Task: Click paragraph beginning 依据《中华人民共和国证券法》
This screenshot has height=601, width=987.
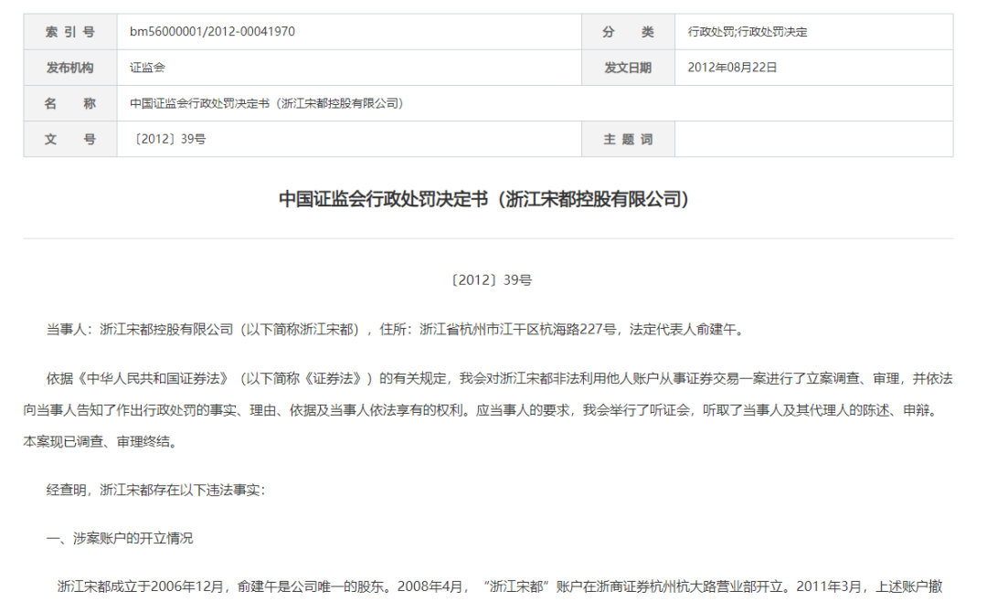Action: point(488,410)
